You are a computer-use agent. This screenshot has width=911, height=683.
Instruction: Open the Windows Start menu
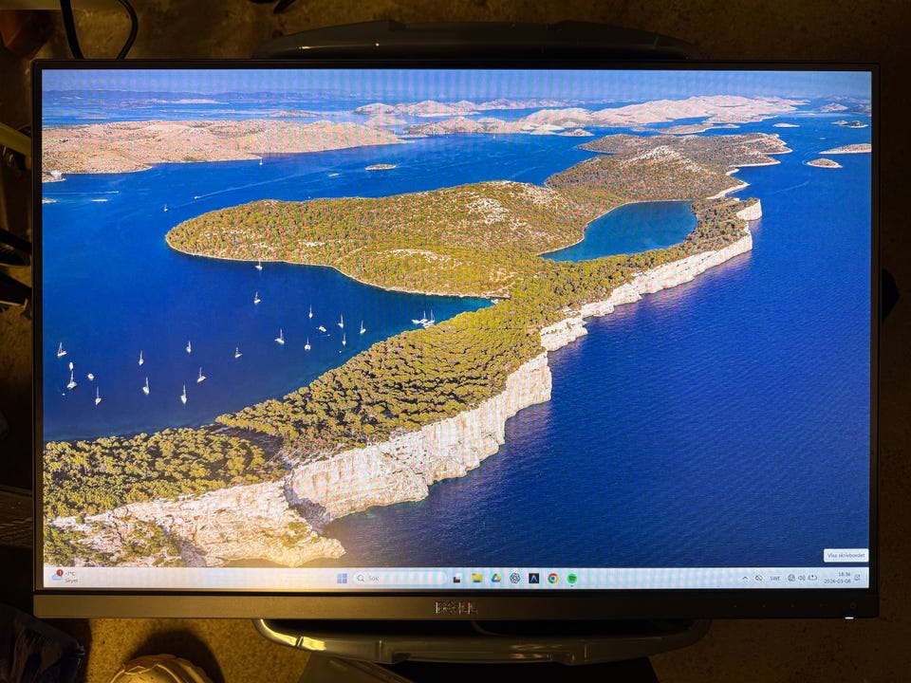coord(342,578)
